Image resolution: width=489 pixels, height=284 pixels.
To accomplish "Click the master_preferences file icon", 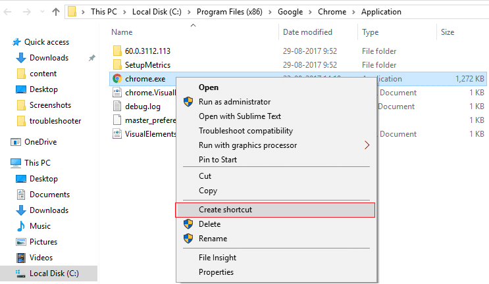I will click(x=117, y=120).
